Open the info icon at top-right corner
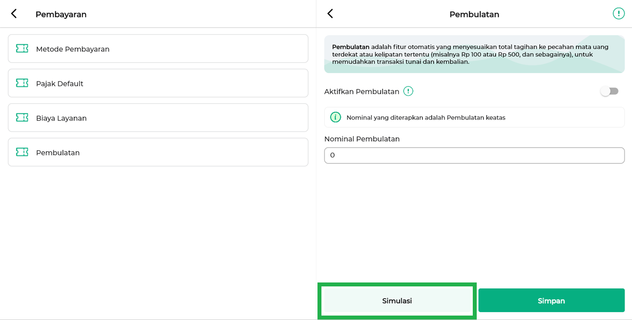The width and height of the screenshot is (632, 320). click(x=618, y=14)
